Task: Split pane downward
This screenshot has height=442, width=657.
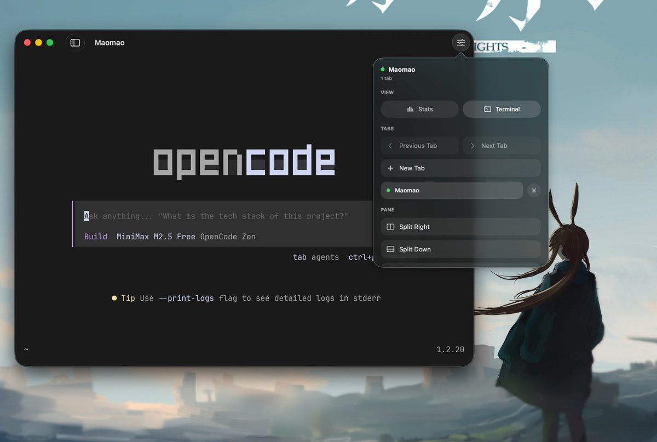Action: pos(460,249)
